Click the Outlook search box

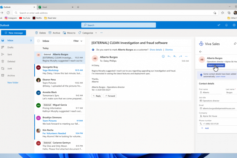118,25
